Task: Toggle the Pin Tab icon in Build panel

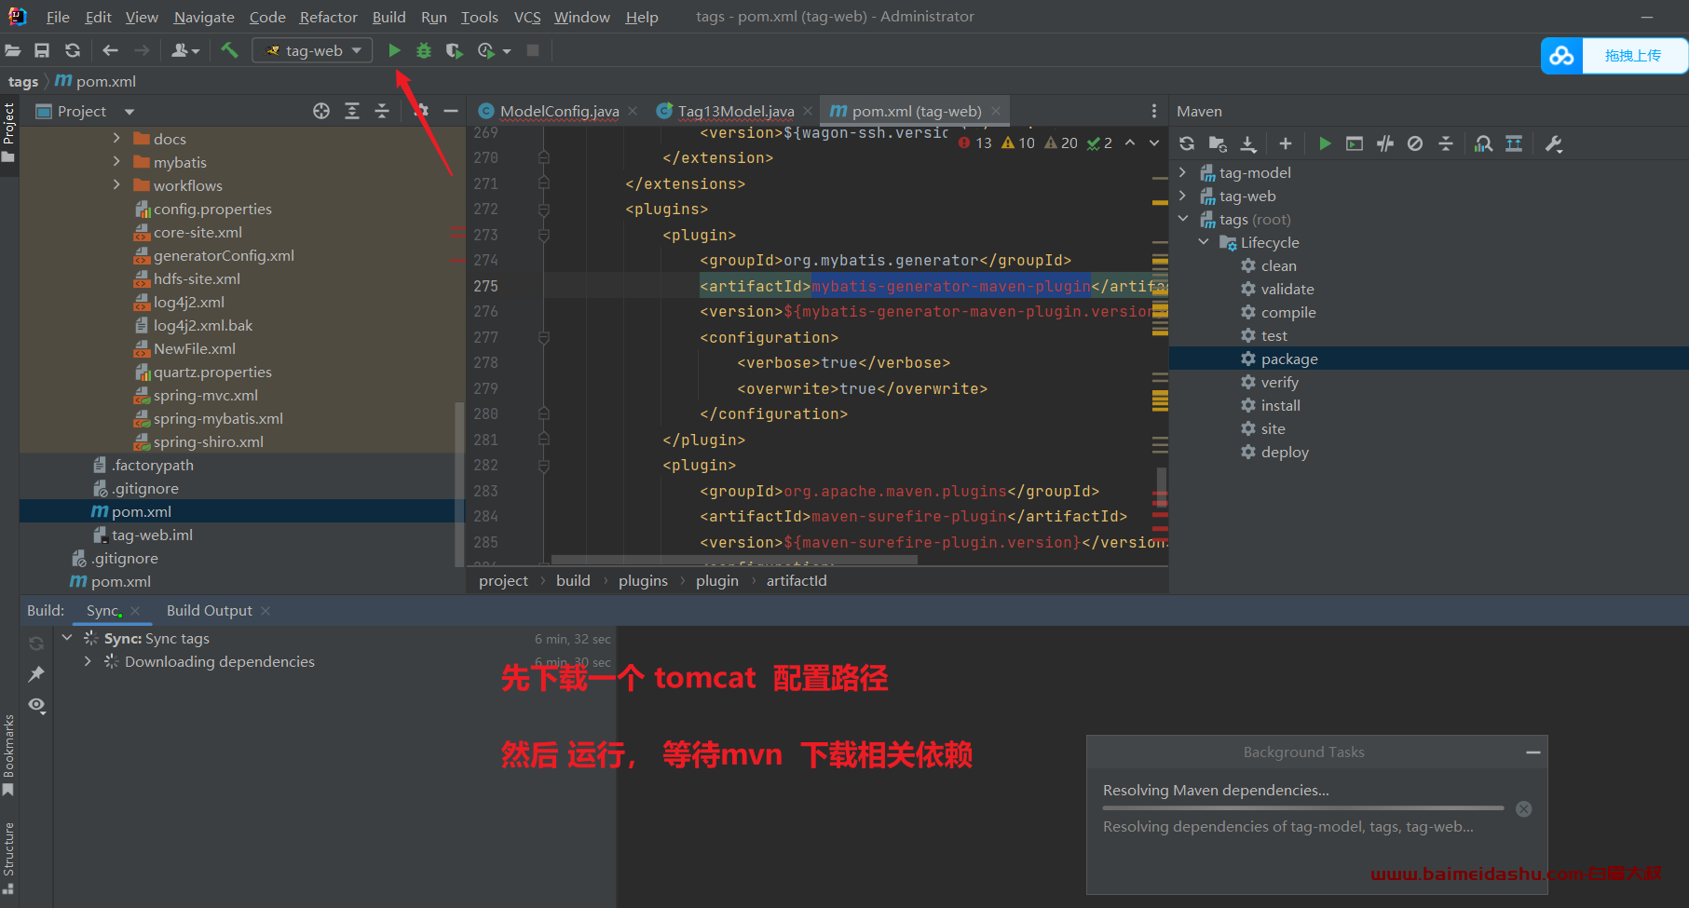Action: (x=36, y=673)
